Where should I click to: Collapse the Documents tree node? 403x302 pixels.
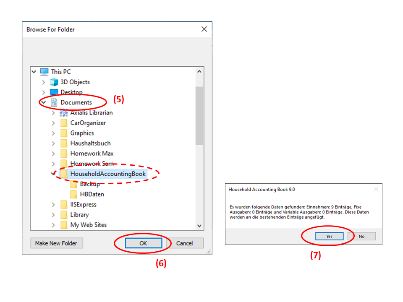(43, 102)
